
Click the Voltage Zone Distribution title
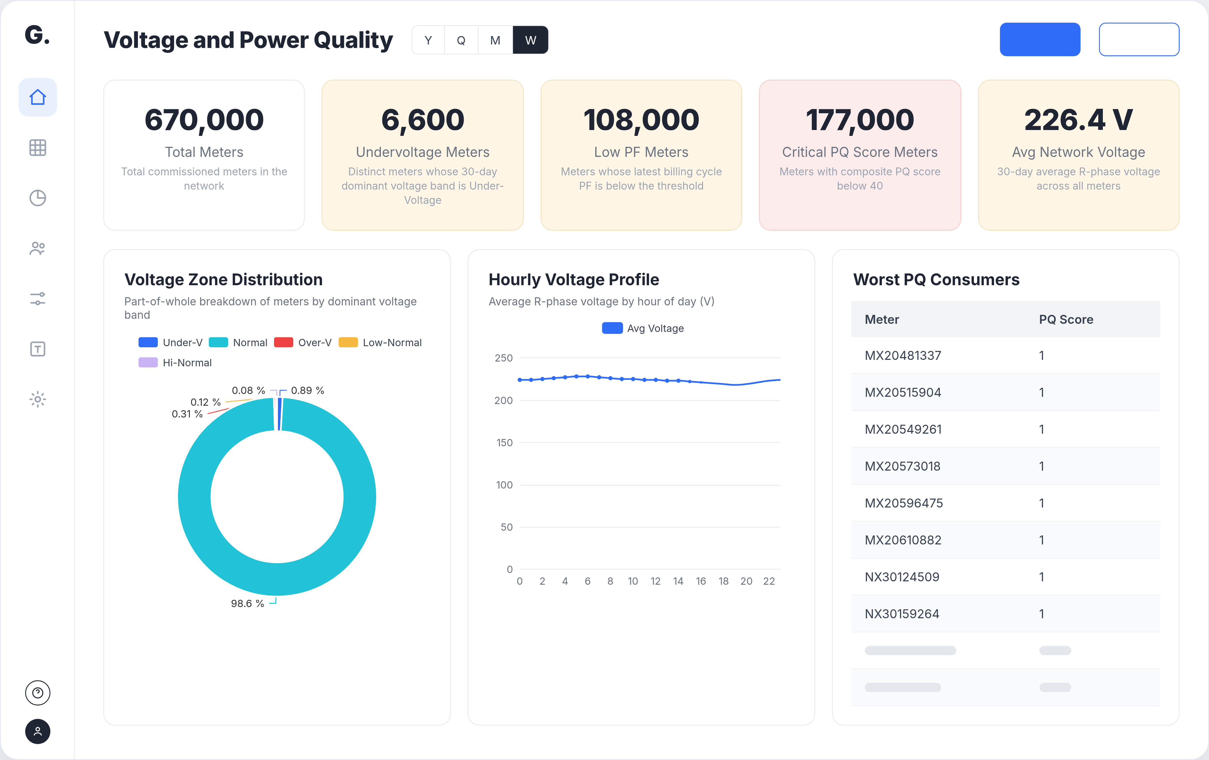pos(223,279)
